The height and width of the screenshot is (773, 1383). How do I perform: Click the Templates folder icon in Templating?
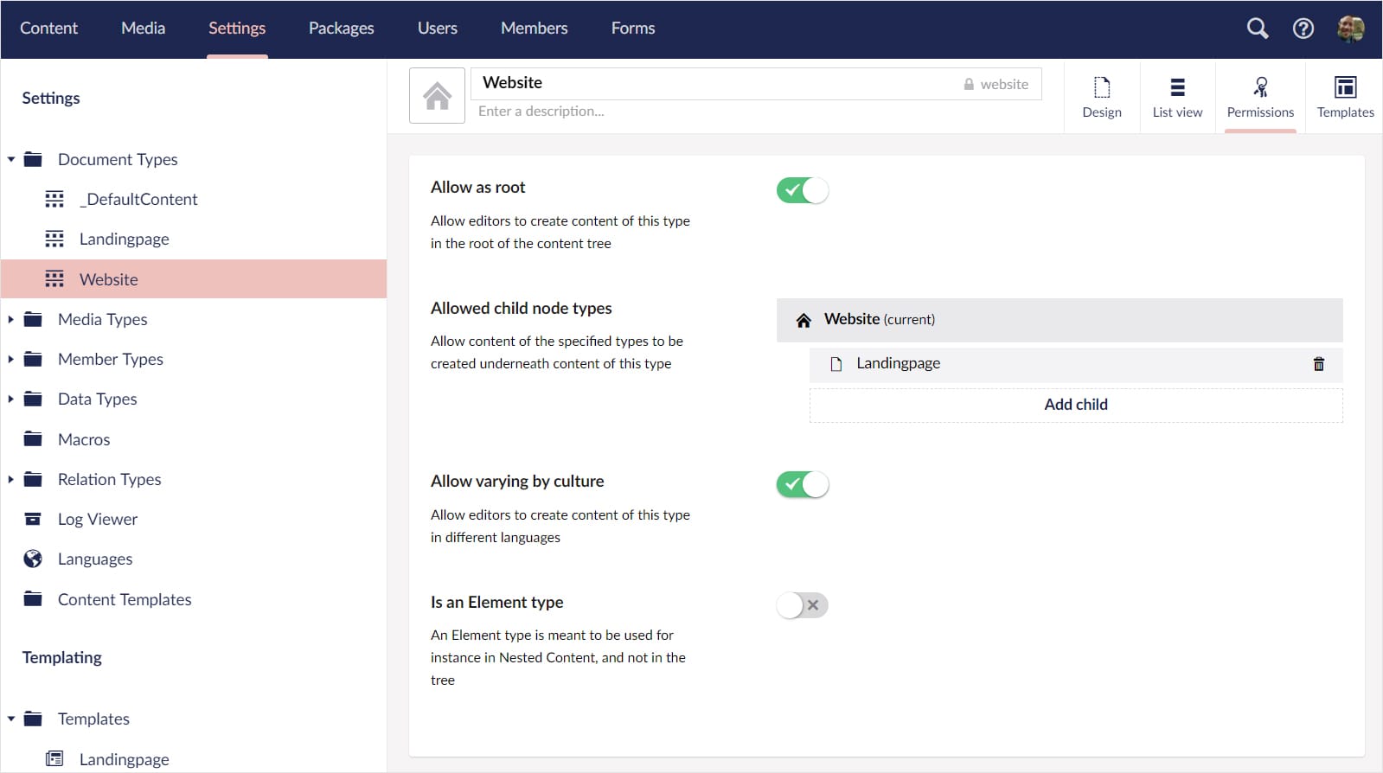pos(33,719)
